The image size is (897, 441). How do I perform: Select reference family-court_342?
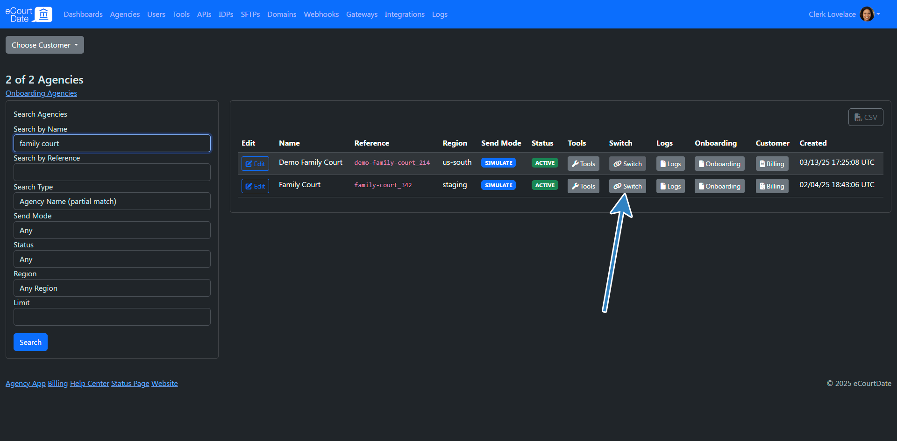click(383, 185)
